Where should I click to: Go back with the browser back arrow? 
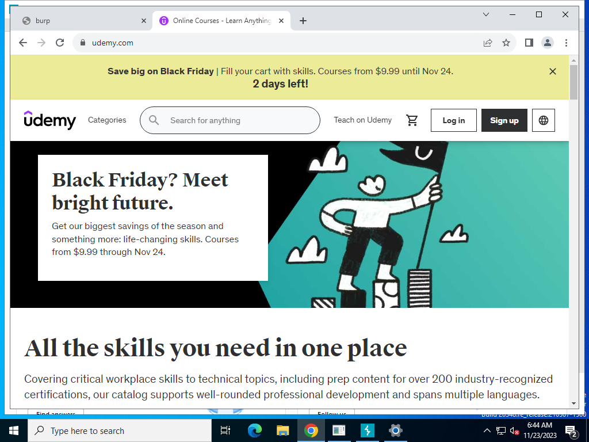point(23,43)
